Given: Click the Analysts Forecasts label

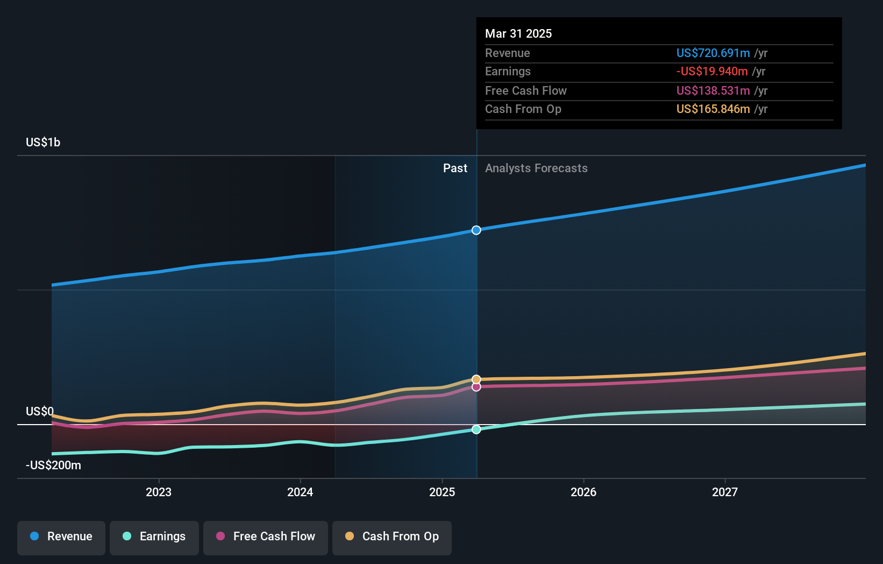Looking at the screenshot, I should click(536, 168).
